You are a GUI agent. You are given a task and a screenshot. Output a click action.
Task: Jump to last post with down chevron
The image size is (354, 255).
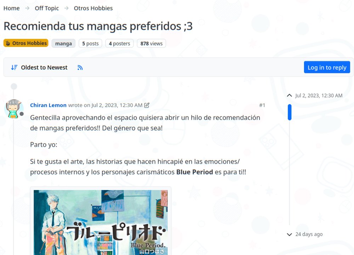[290, 235]
